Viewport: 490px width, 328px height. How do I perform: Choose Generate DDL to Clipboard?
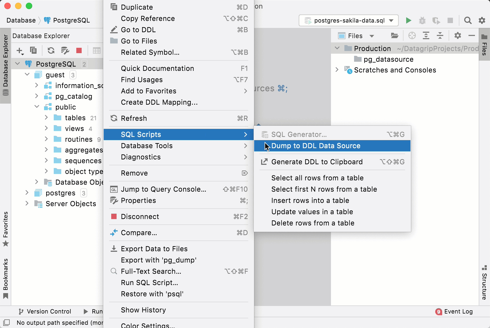[317, 162]
